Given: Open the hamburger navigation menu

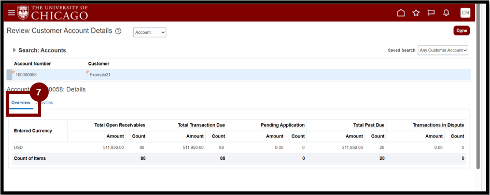Looking at the screenshot, I should coord(11,12).
